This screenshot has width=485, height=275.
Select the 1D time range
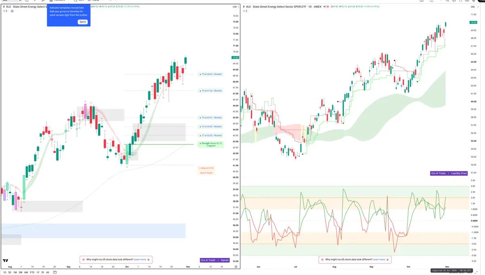coord(4,272)
